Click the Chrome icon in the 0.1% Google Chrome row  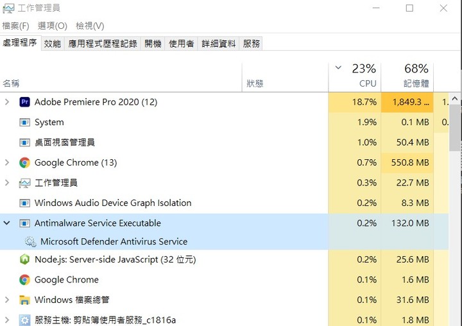tap(25, 280)
